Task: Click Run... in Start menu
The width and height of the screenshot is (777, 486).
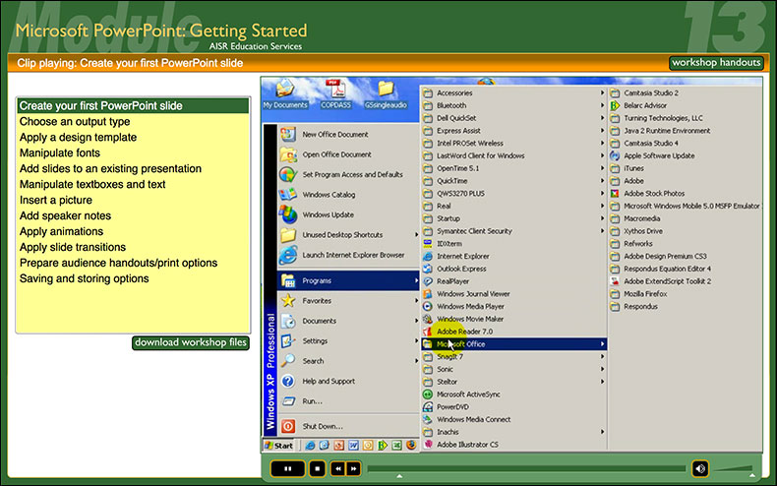Action: pos(348,401)
